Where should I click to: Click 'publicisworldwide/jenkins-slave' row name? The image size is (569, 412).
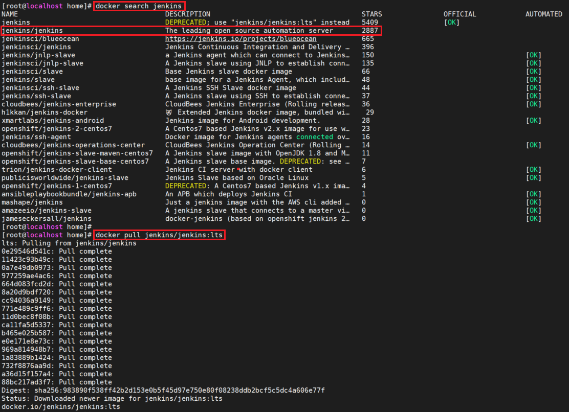pos(65,177)
